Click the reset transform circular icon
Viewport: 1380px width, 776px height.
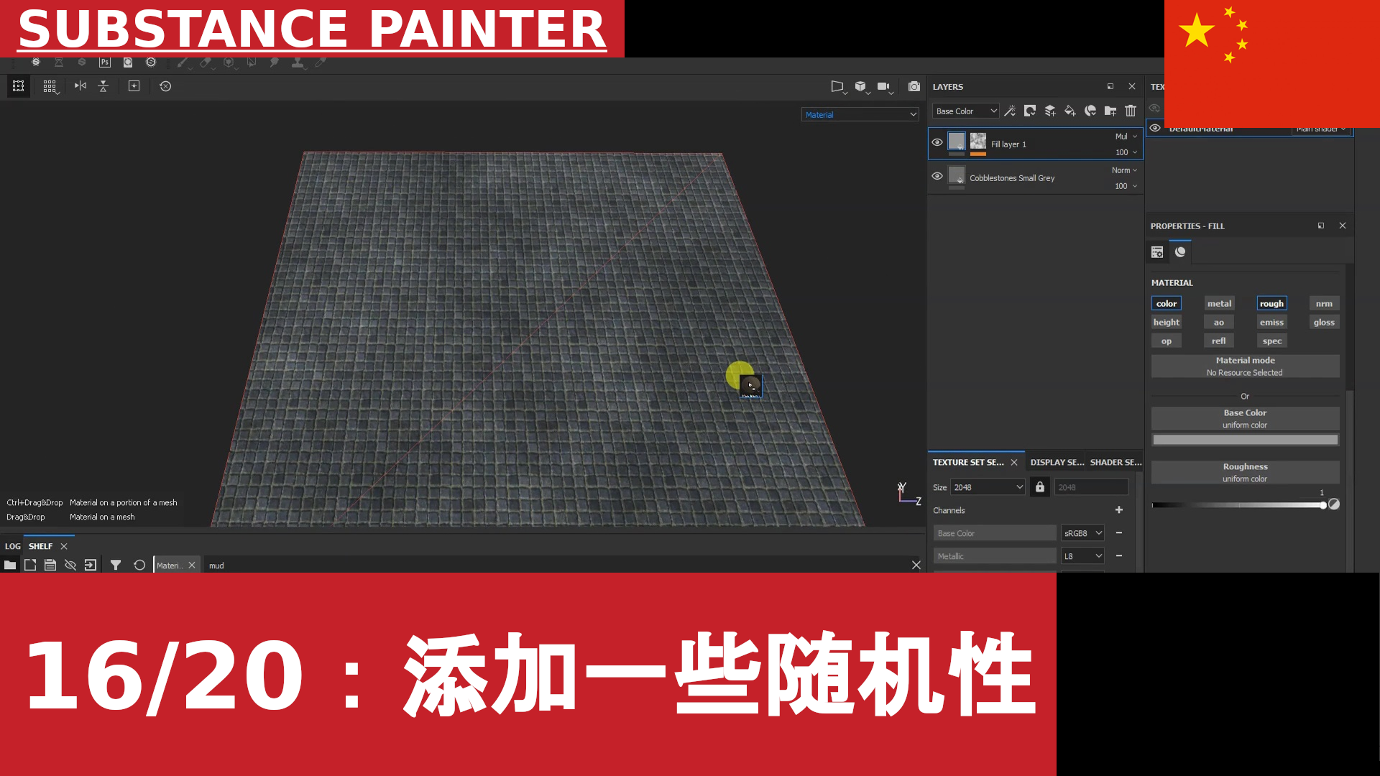coord(165,86)
